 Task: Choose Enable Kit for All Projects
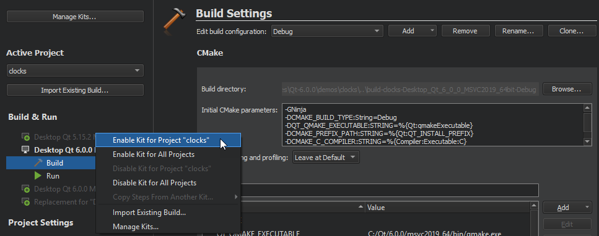click(154, 154)
